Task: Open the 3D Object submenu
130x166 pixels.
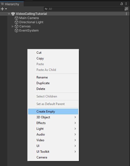Action: click(53, 117)
